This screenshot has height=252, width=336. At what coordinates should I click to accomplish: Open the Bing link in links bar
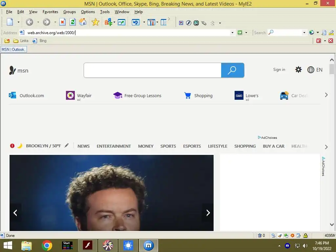[x=39, y=41]
